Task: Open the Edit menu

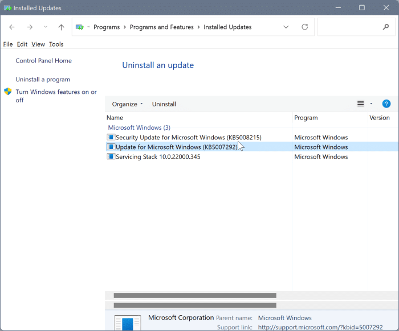Action: coord(22,44)
